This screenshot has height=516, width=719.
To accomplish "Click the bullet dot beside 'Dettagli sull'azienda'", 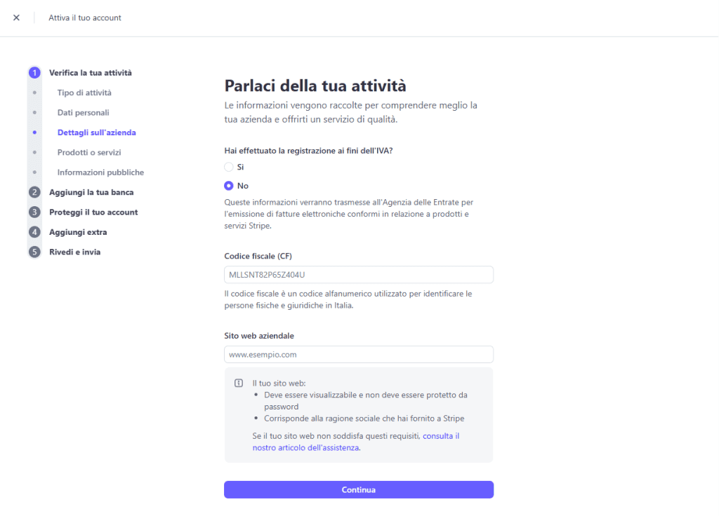I will [34, 132].
